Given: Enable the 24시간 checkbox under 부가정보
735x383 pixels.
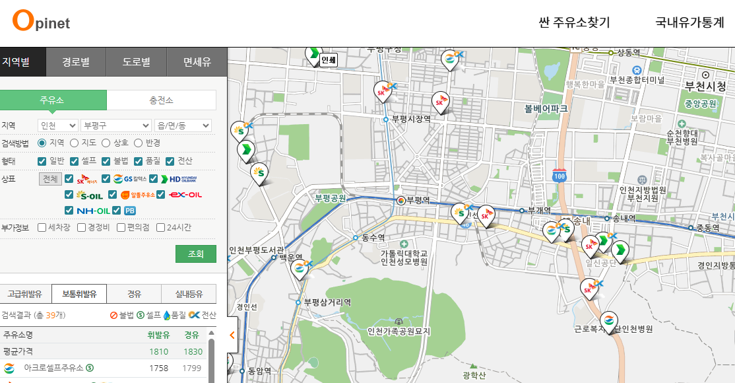Looking at the screenshot, I should 161,227.
